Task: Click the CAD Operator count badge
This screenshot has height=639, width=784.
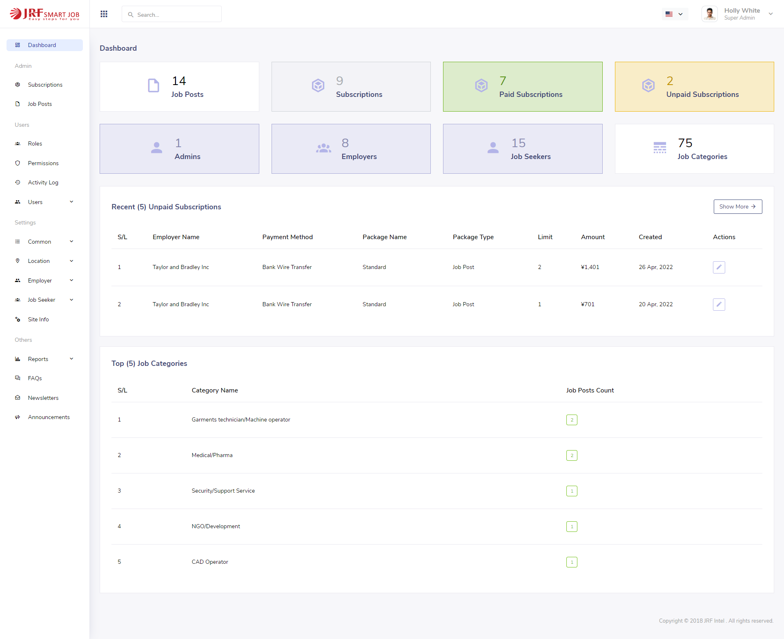Action: click(572, 562)
